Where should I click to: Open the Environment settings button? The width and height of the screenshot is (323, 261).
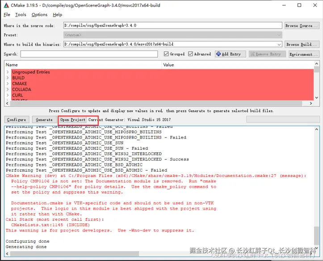[304, 54]
